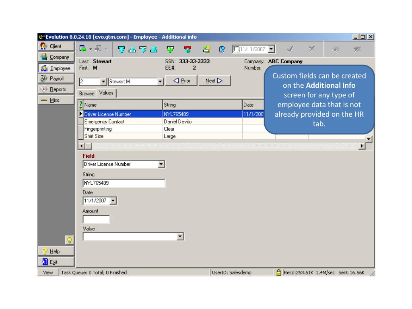Click the Clear value grid cell
Screen dimensions: 412x309
pos(202,129)
